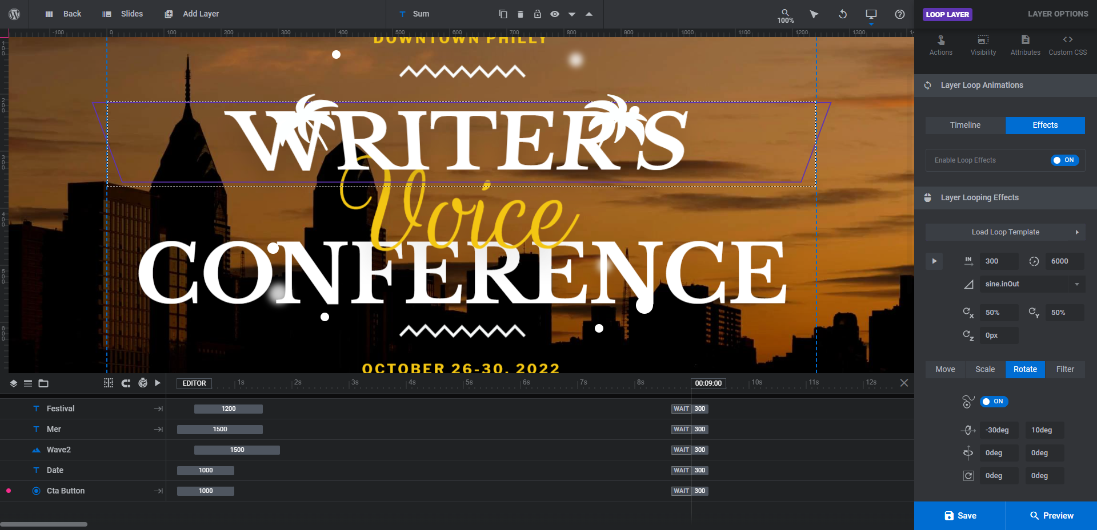Toggle the layer lock icon
The image size is (1097, 530).
[537, 14]
